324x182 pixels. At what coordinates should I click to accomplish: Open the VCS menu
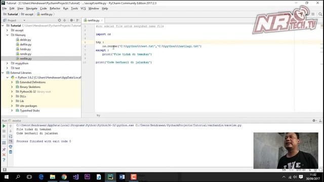point(83,9)
